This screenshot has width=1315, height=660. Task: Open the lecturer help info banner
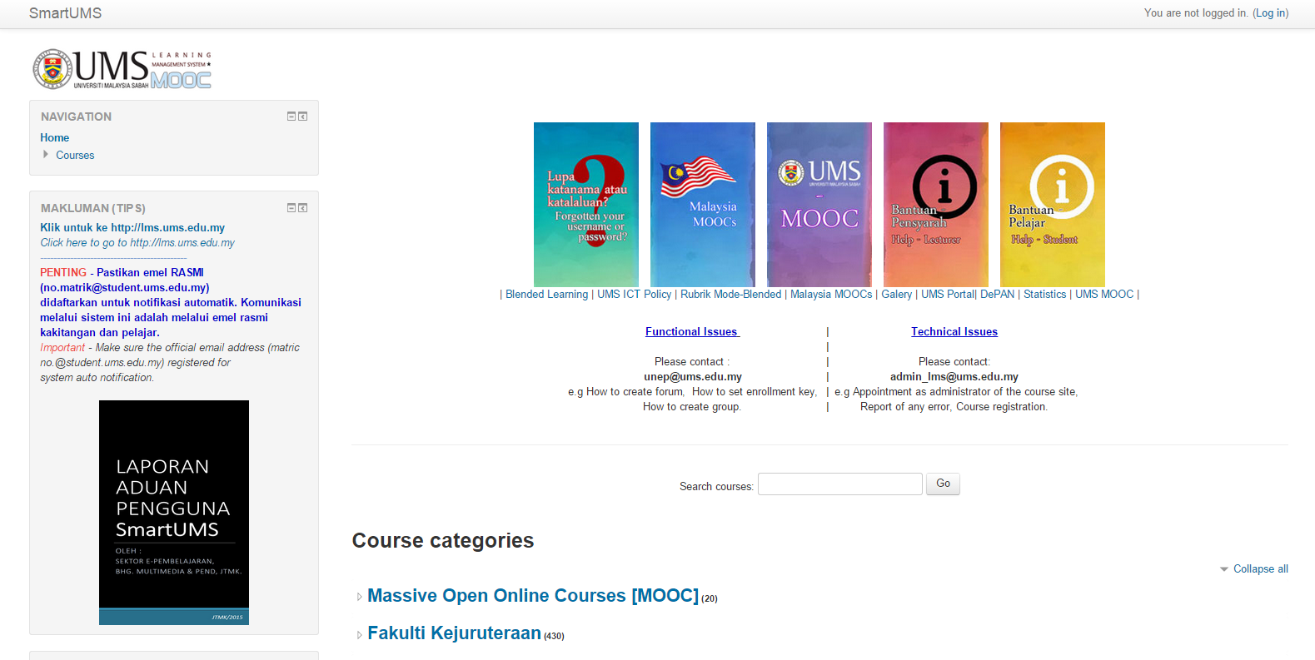[935, 205]
